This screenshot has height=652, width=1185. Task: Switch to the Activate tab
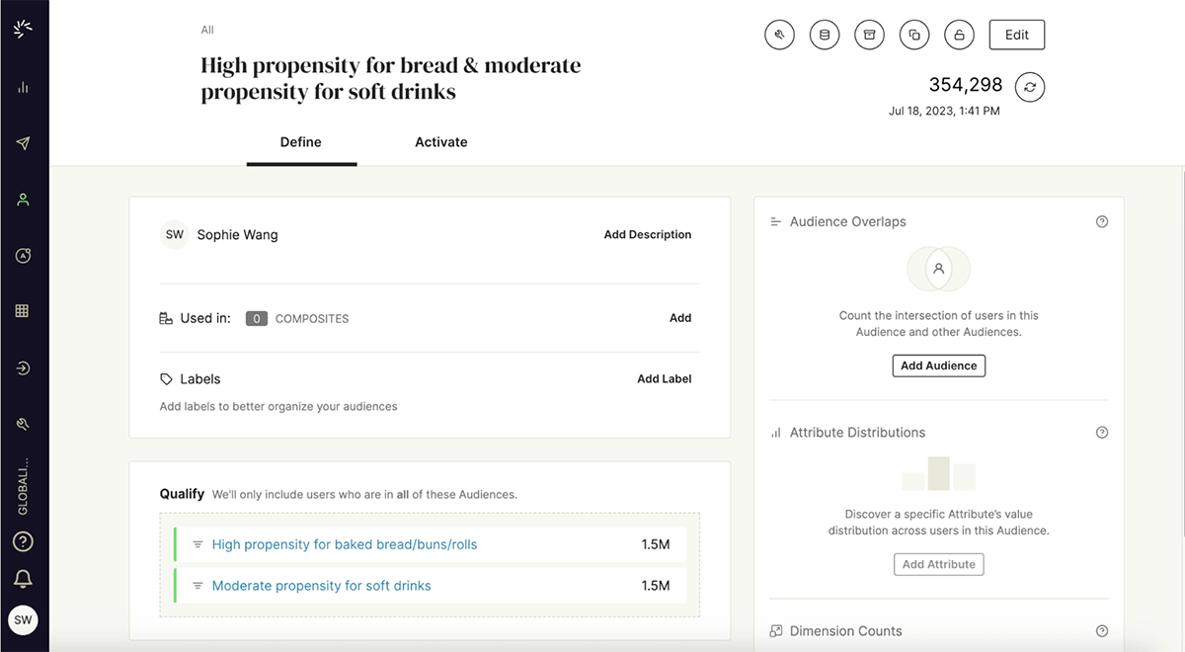point(441,142)
